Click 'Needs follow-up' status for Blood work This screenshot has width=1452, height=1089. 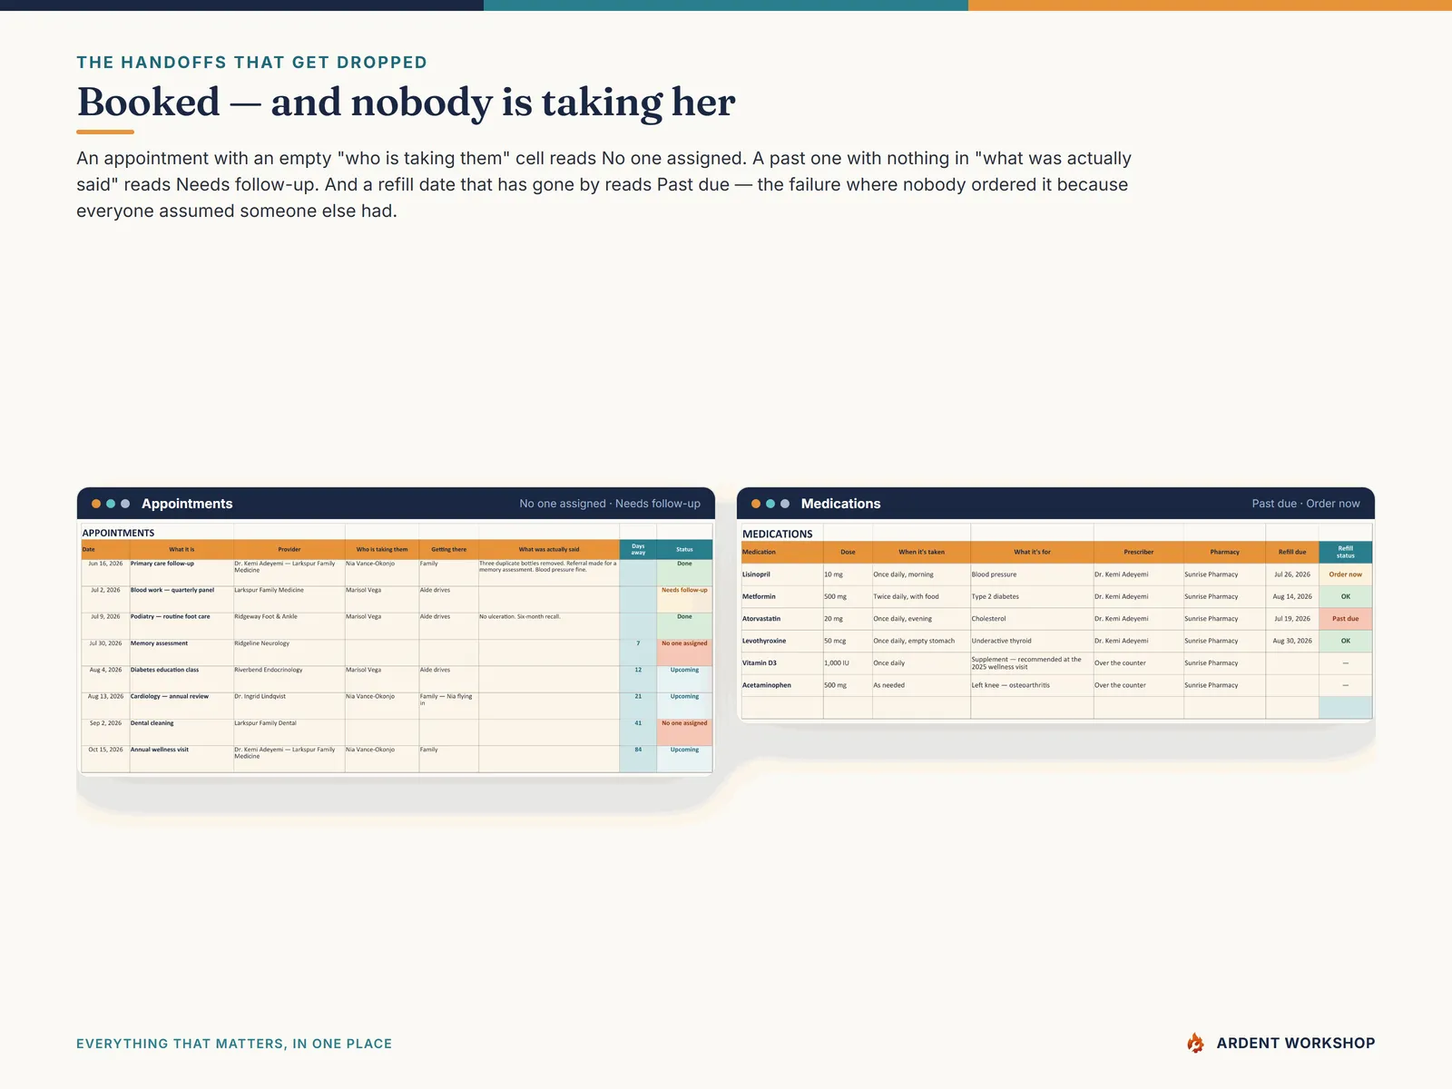[x=684, y=591]
